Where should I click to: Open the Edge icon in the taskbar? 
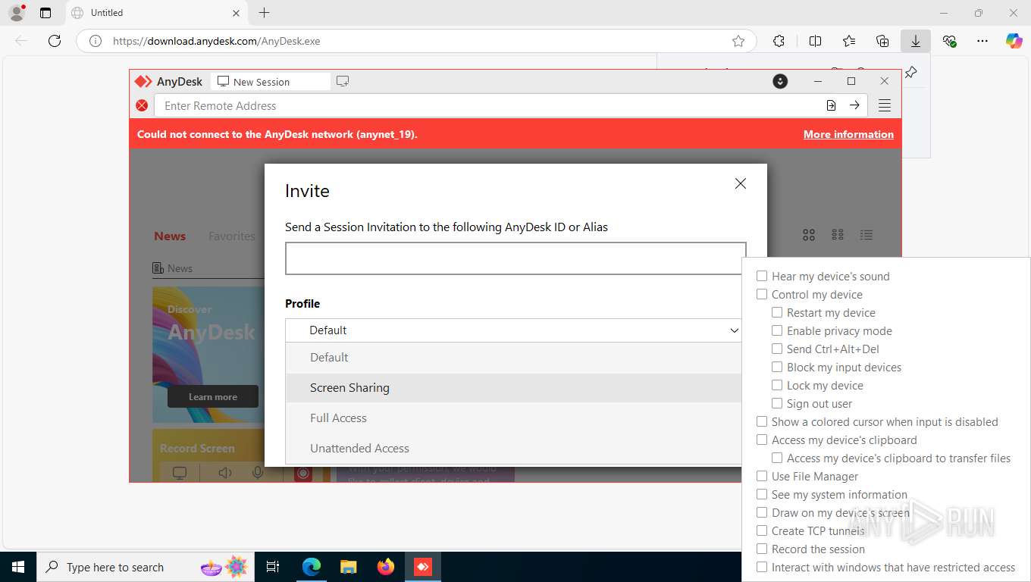[311, 567]
